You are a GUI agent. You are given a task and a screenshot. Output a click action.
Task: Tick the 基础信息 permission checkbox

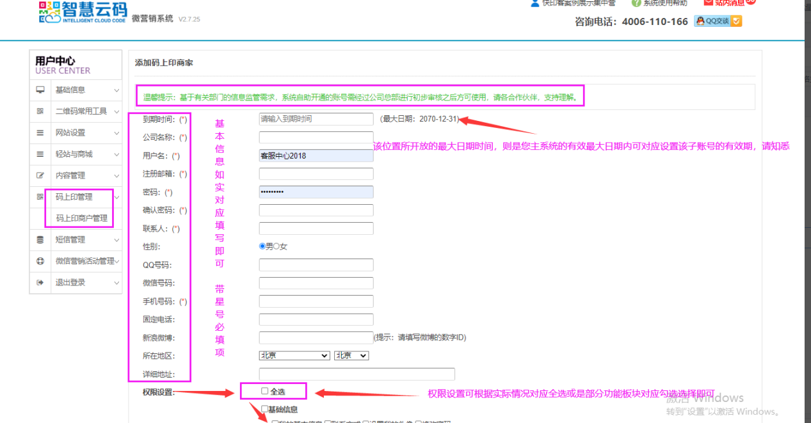[264, 409]
